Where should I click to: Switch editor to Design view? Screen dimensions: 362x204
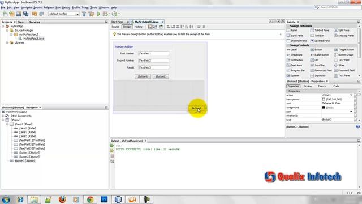coord(127,27)
